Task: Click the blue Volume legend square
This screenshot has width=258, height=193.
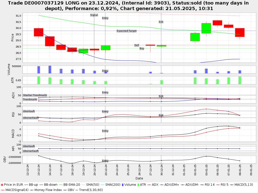Action: pyautogui.click(x=122, y=185)
